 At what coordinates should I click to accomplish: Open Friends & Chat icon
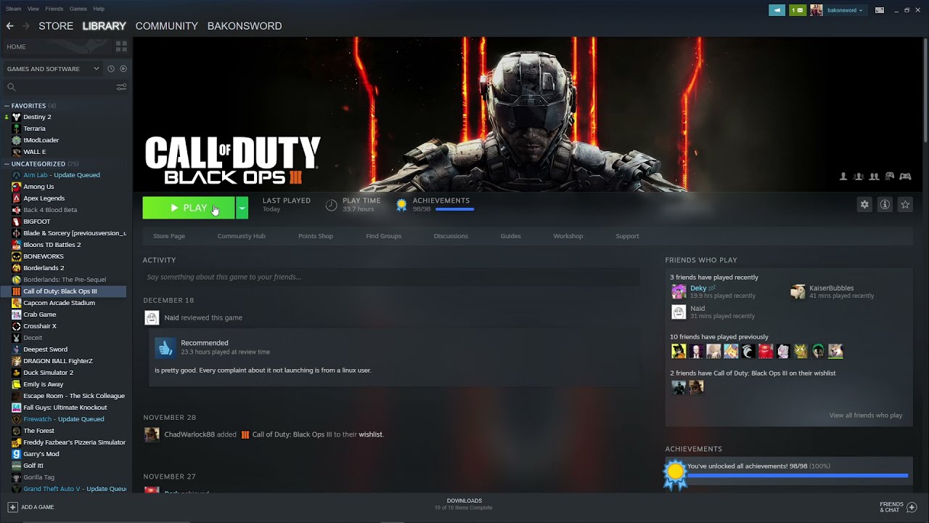click(912, 507)
